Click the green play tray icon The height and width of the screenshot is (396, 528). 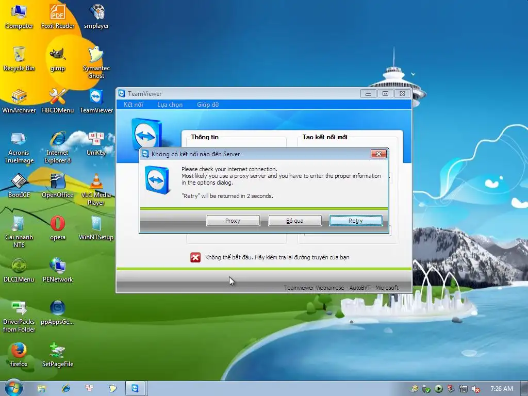click(x=438, y=389)
